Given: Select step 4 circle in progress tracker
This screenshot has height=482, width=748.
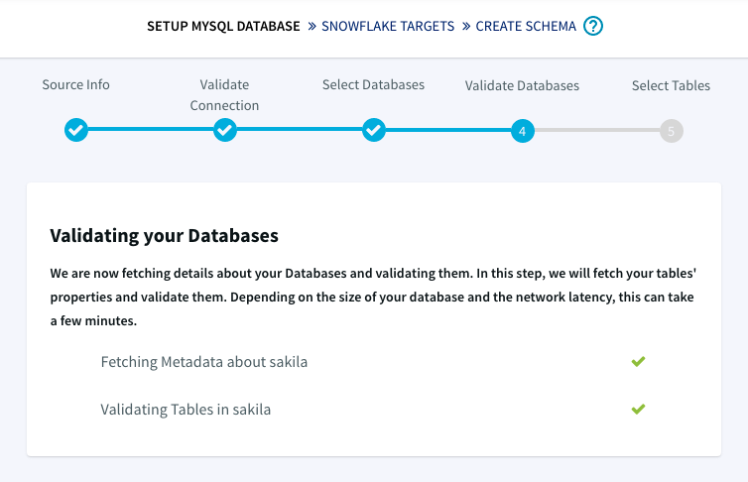Looking at the screenshot, I should tap(523, 131).
